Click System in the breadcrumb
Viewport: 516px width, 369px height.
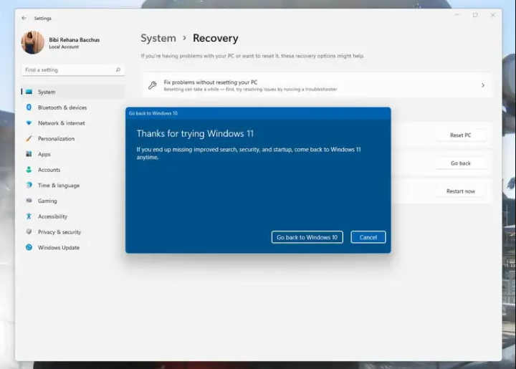[158, 38]
